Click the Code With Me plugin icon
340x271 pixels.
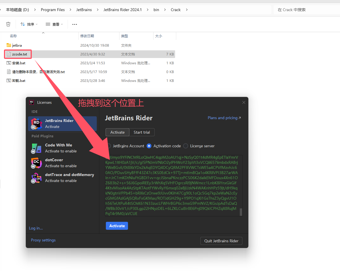(36, 148)
